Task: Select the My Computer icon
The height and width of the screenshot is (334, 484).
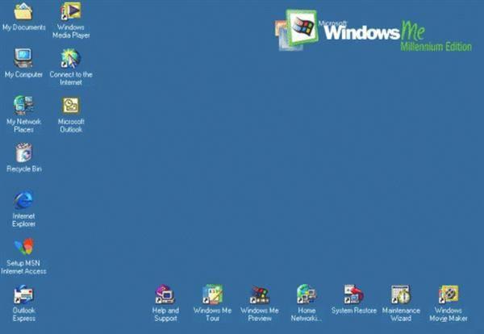Action: pos(23,58)
